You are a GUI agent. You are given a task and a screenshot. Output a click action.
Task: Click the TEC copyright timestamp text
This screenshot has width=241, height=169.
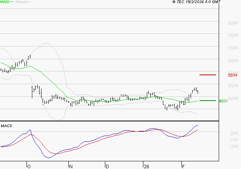pos(196,2)
